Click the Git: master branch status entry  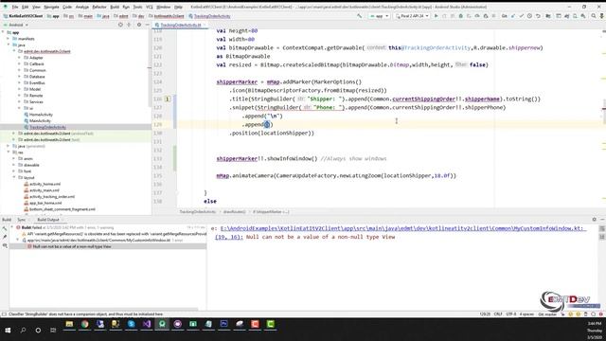547,314
